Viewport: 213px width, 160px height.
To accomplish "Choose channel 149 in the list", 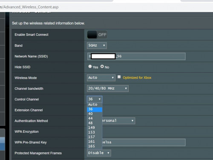I will tap(95, 128).
